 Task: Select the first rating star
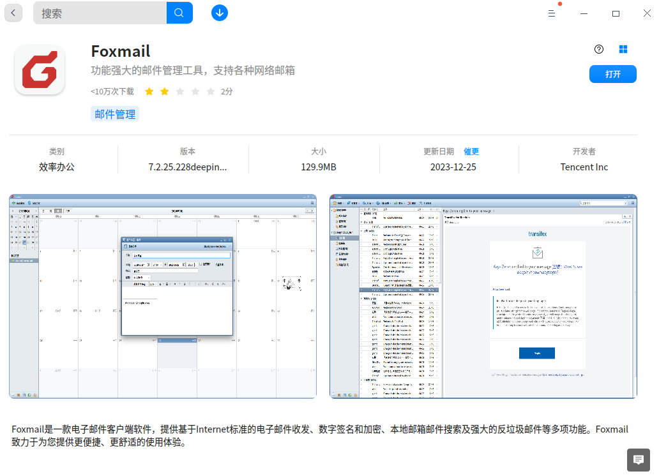149,92
